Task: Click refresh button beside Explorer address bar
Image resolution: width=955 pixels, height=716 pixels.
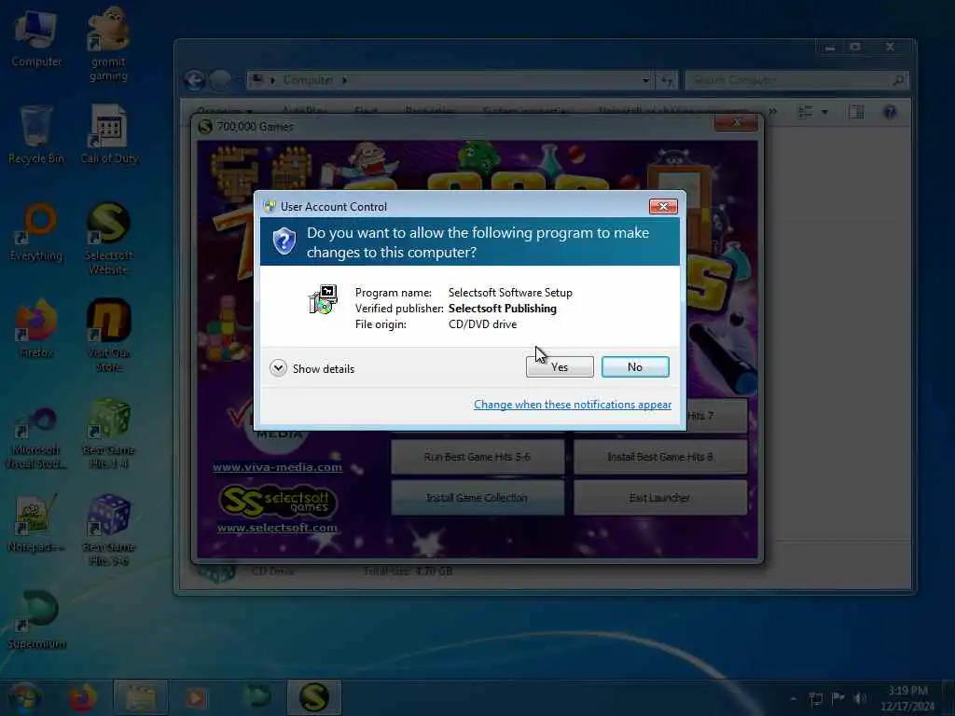Action: (667, 80)
